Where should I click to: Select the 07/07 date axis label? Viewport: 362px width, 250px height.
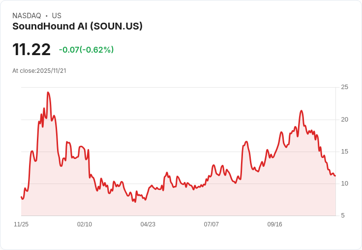coord(211,224)
